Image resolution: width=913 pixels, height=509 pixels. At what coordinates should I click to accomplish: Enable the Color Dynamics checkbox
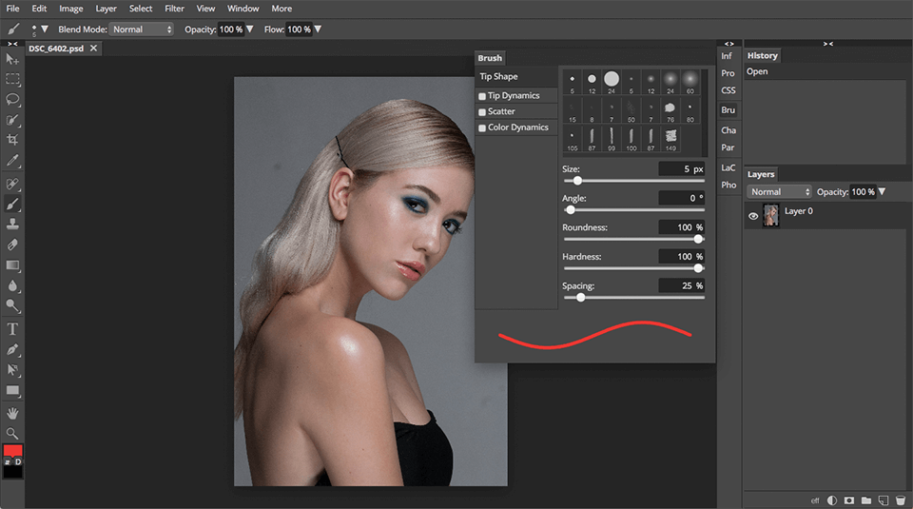coord(482,127)
